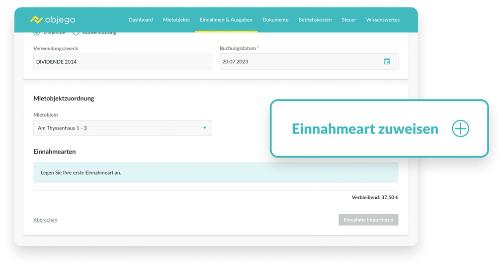The width and height of the screenshot is (503, 267).
Task: Click the Mietobjekt dropdown arrow
Action: pyautogui.click(x=205, y=128)
